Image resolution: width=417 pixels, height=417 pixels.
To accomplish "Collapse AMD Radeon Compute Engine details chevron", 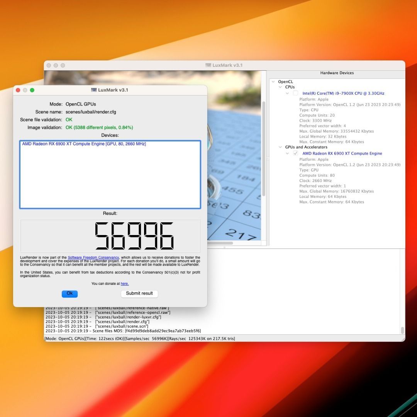I will point(287,153).
